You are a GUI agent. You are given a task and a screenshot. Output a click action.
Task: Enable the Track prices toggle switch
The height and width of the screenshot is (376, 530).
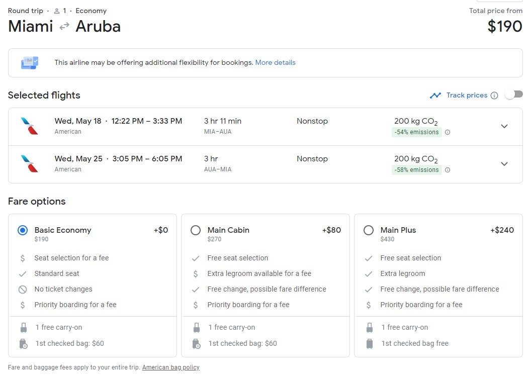pos(514,95)
